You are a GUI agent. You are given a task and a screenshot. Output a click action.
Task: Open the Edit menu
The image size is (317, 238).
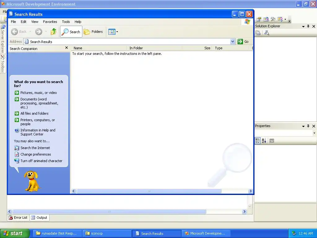(x=24, y=22)
